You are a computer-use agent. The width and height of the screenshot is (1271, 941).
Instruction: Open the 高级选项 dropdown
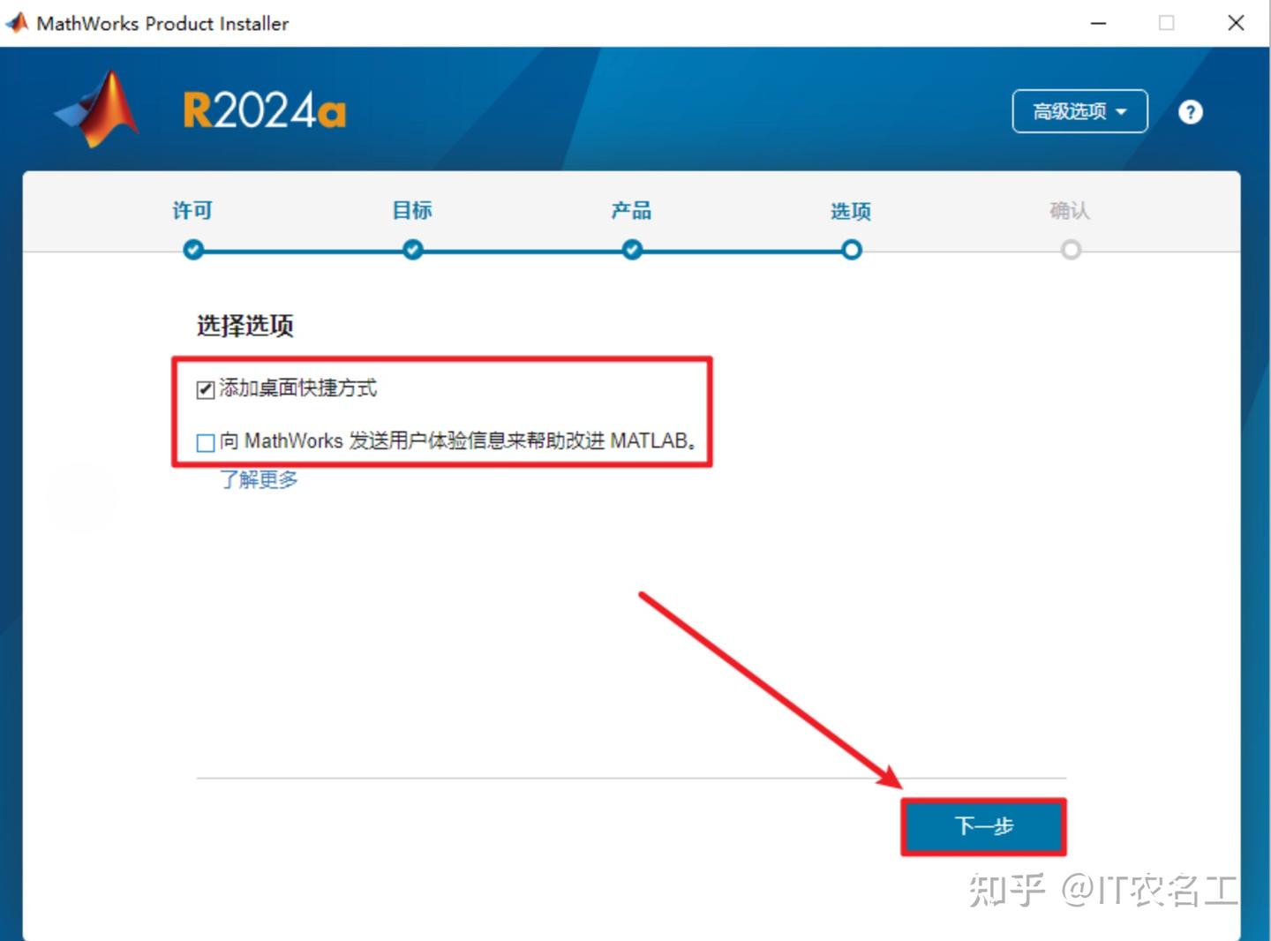(1079, 111)
